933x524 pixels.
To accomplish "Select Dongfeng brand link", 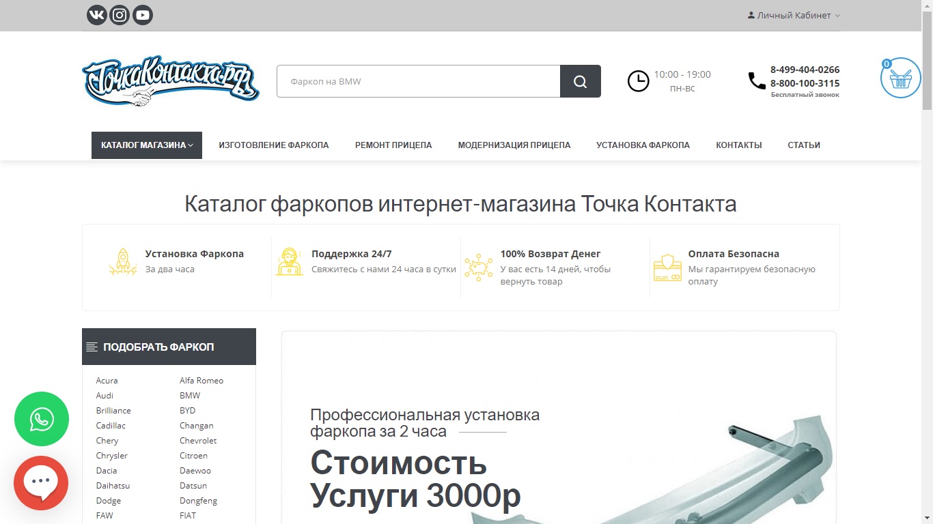I will [199, 501].
